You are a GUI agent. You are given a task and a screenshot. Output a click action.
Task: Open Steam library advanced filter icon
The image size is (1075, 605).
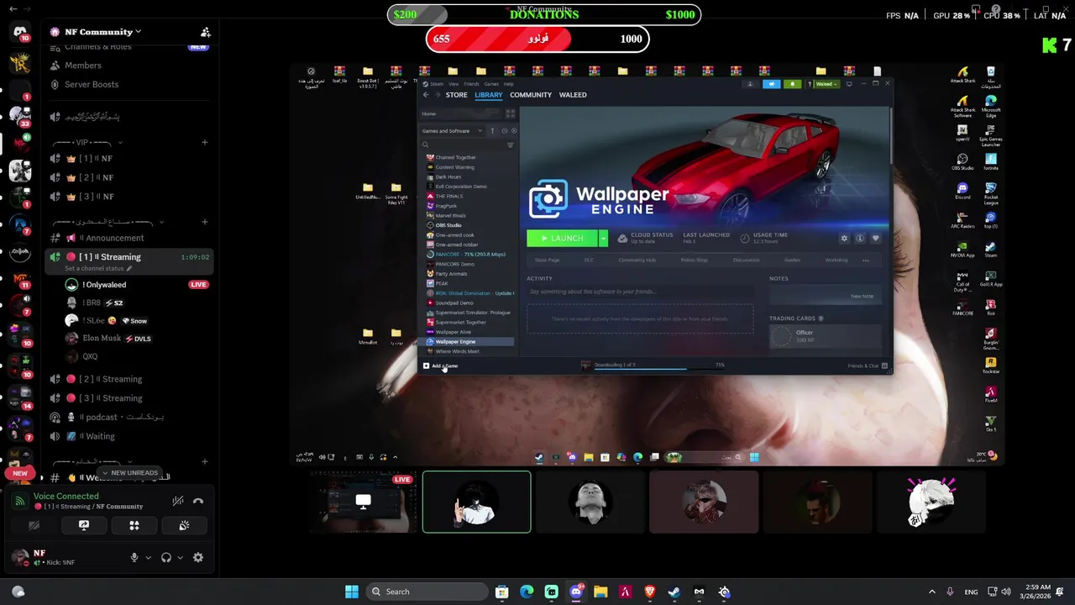[x=510, y=145]
